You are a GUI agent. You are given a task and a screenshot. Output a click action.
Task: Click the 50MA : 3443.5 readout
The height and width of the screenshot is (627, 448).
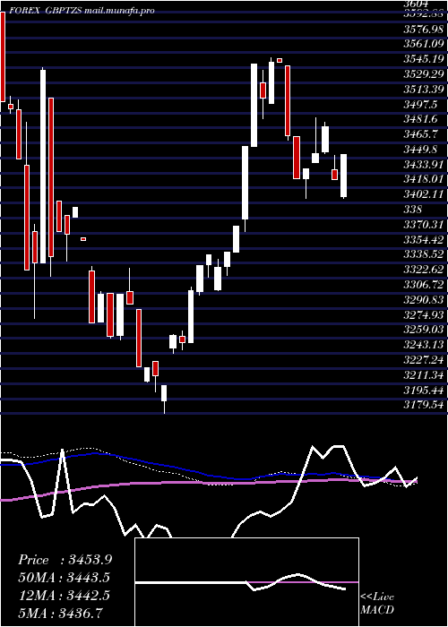tap(64, 578)
